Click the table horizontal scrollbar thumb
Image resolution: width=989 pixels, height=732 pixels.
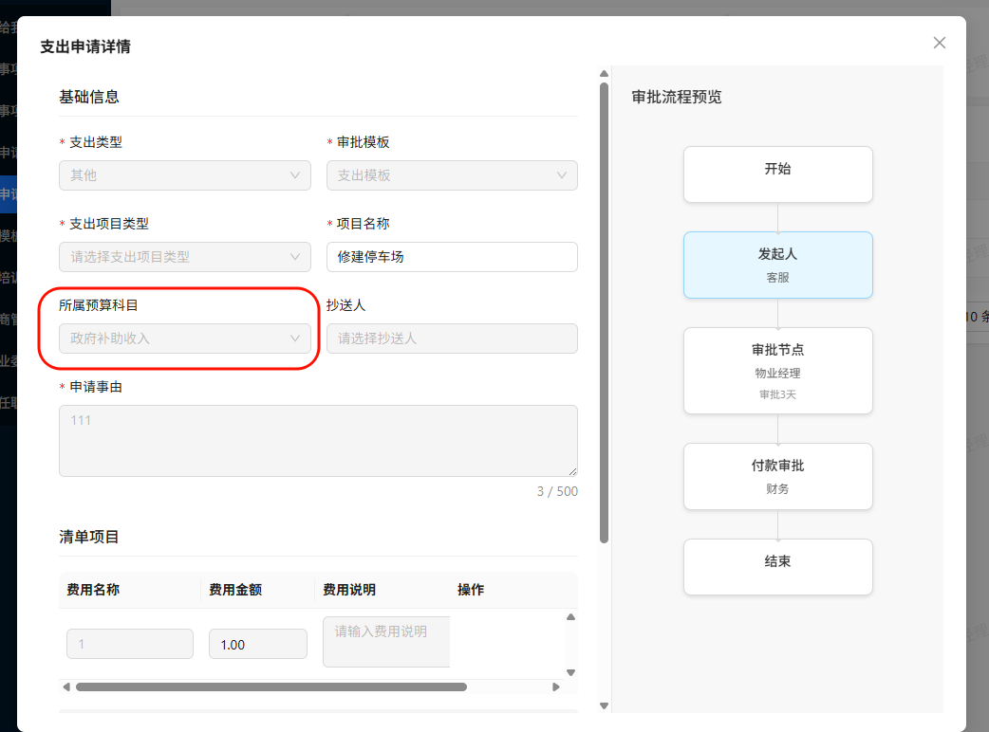[x=271, y=686]
